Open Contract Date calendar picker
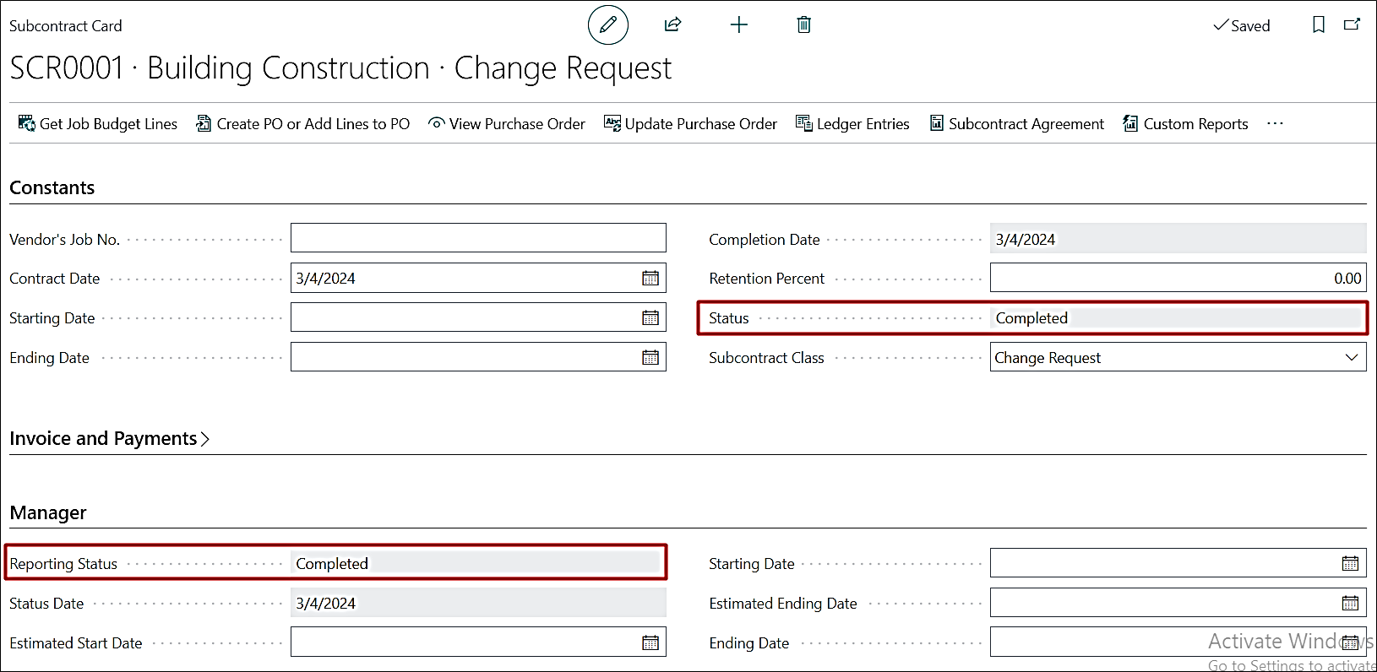 650,279
